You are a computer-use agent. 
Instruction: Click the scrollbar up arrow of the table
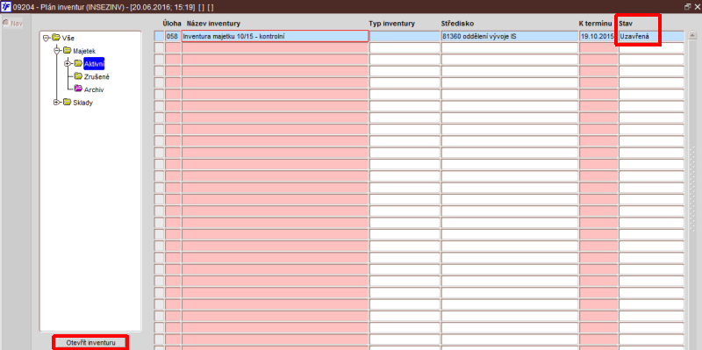(692, 35)
